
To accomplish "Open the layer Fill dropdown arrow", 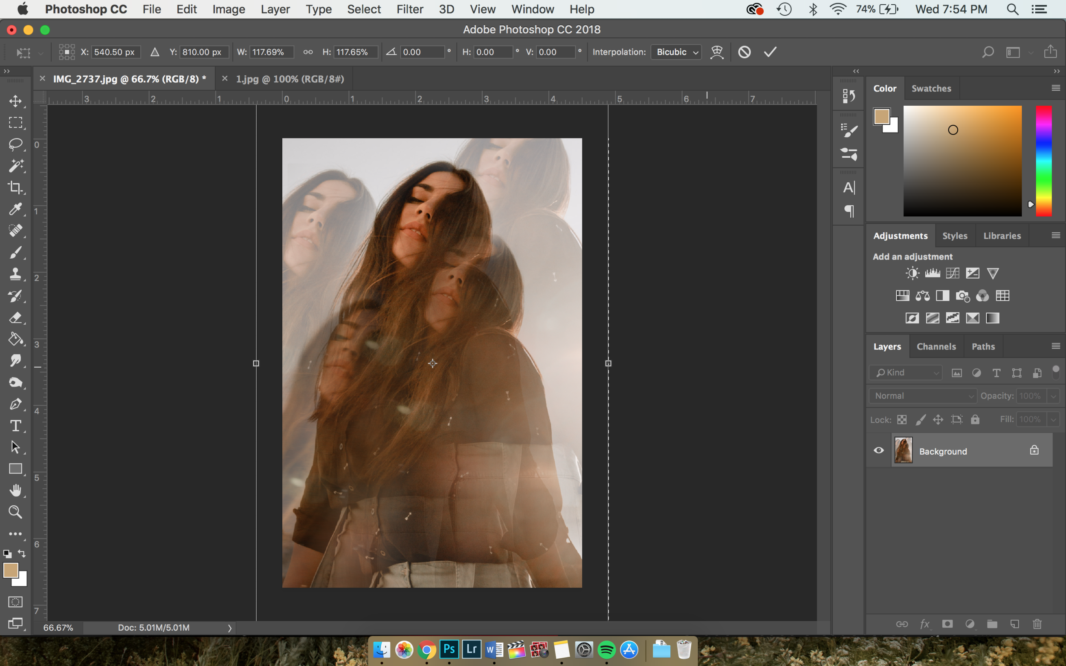I will [1053, 419].
